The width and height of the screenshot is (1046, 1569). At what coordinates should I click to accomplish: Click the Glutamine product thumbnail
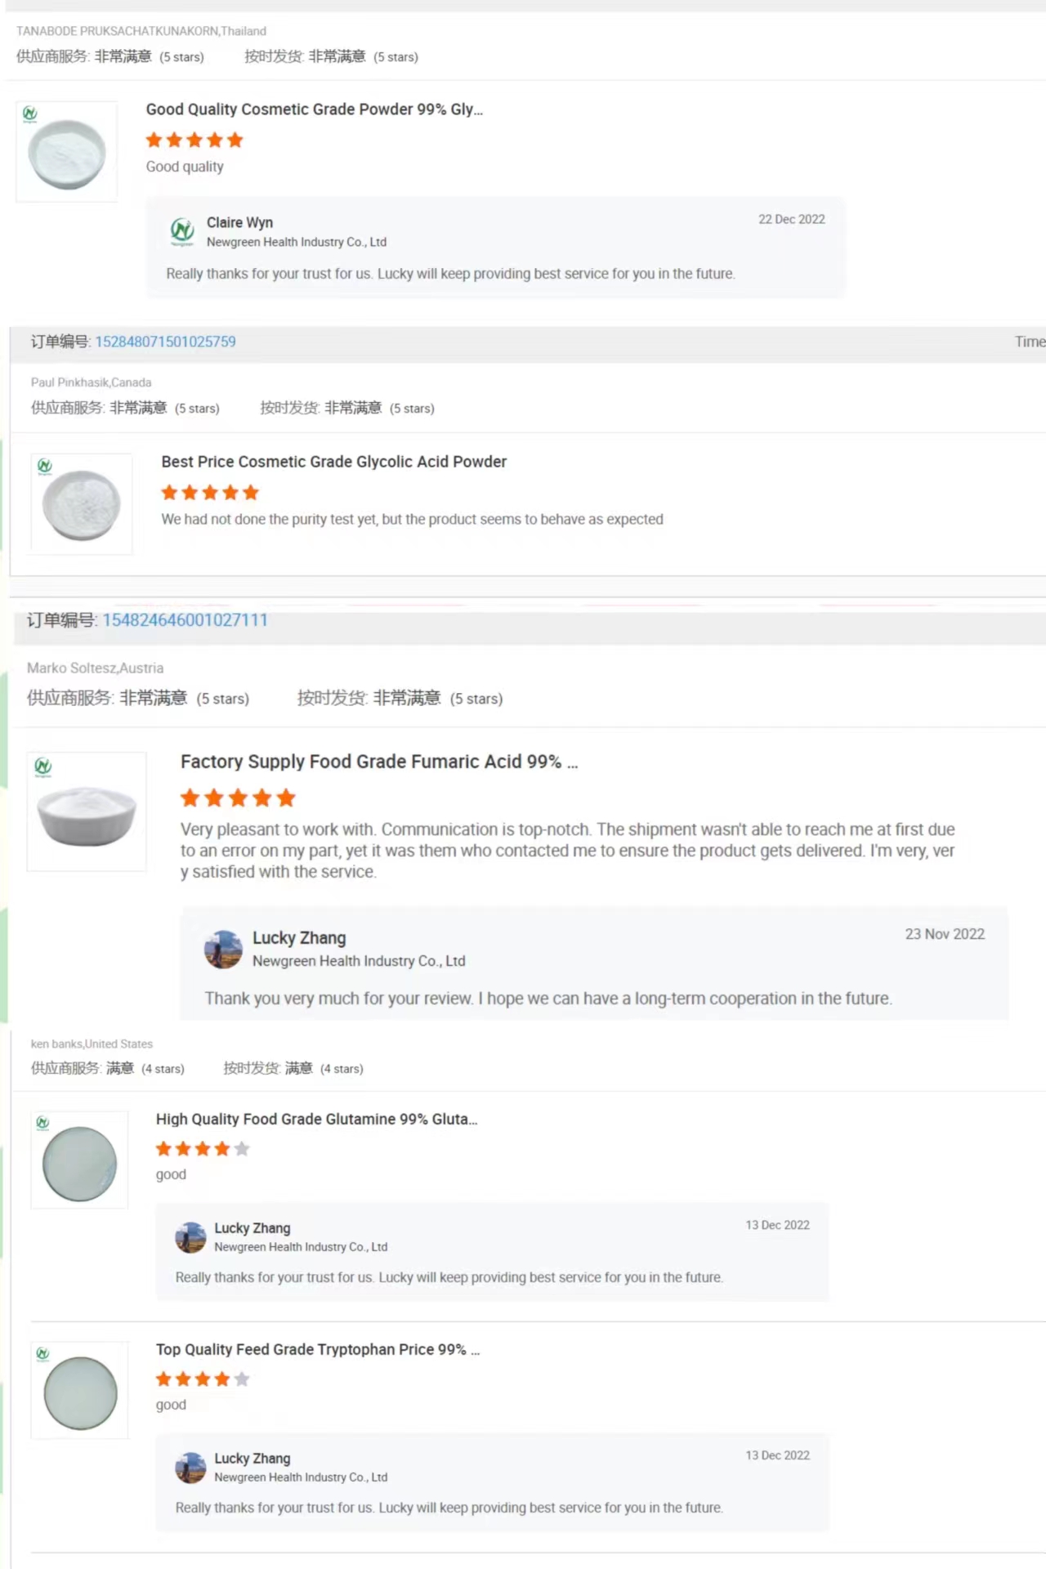(79, 1160)
